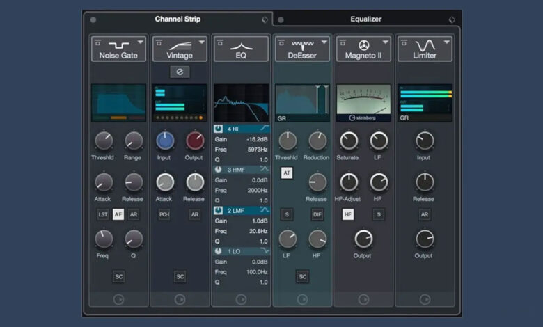Click the 1 LO band filter type icon
The image size is (543, 327).
pyautogui.click(x=265, y=251)
